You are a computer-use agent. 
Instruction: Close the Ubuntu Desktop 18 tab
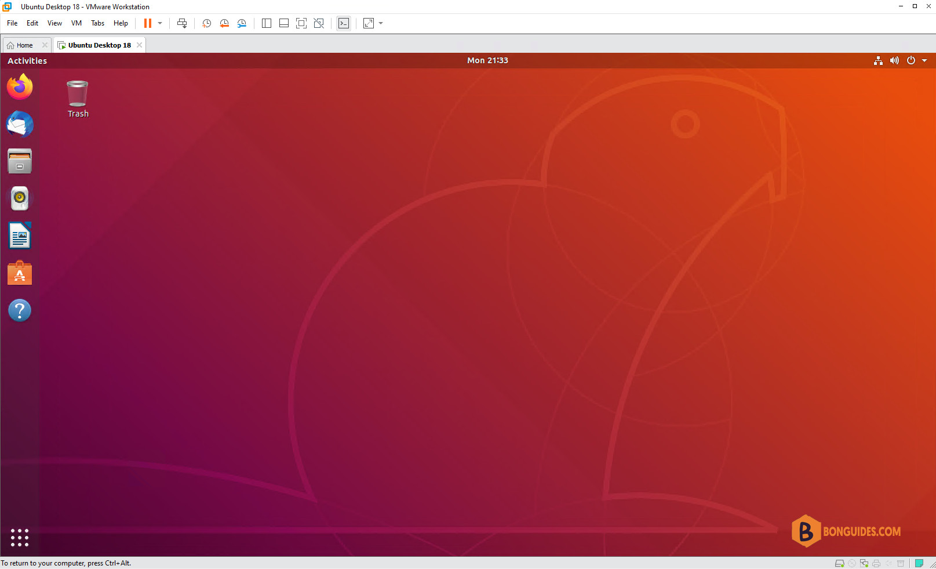139,45
